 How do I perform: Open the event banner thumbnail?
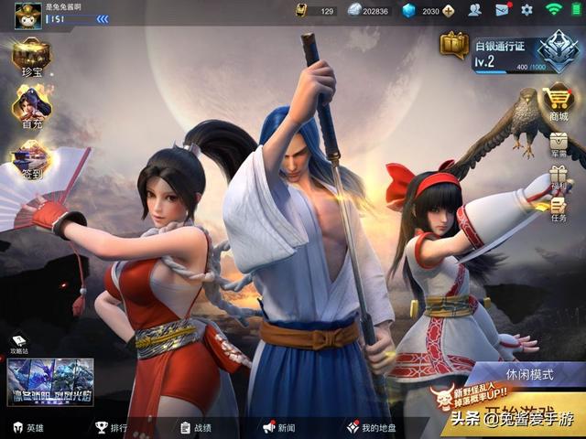point(50,382)
